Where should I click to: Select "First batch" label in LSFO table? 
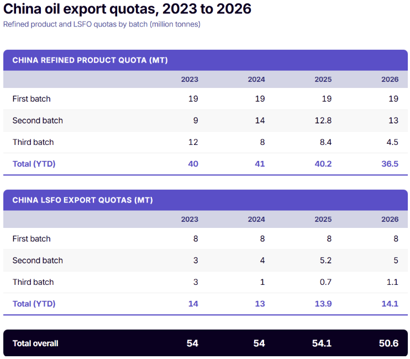point(31,238)
